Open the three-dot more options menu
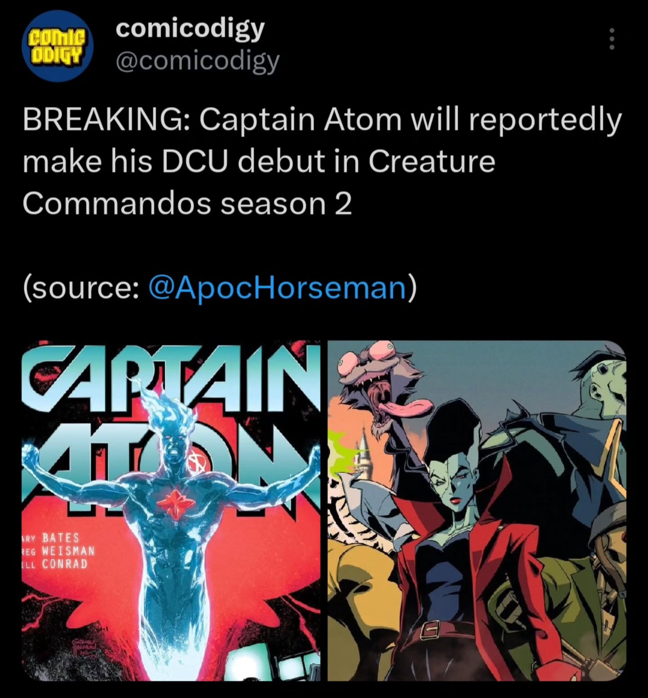 click(611, 39)
